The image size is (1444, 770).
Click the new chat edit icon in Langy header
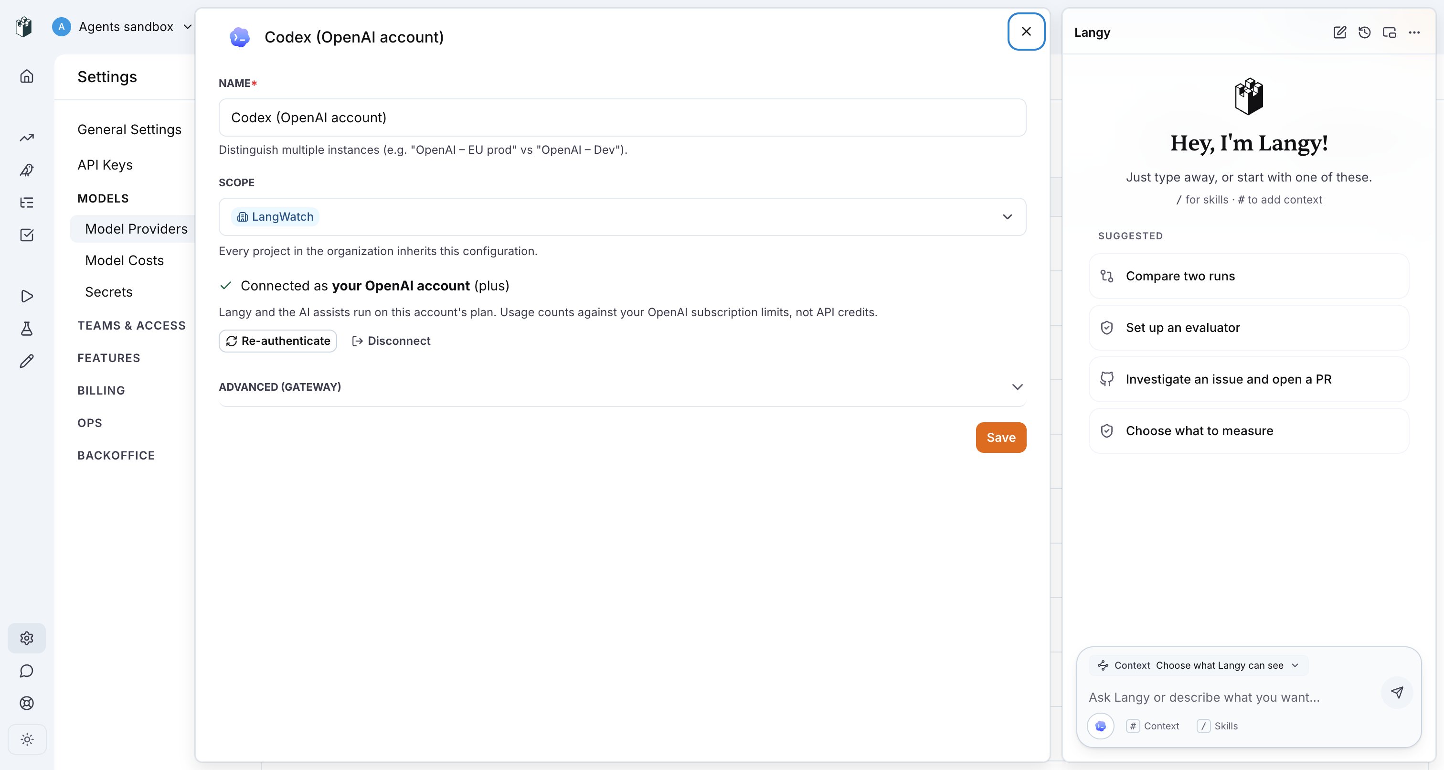pyautogui.click(x=1340, y=32)
